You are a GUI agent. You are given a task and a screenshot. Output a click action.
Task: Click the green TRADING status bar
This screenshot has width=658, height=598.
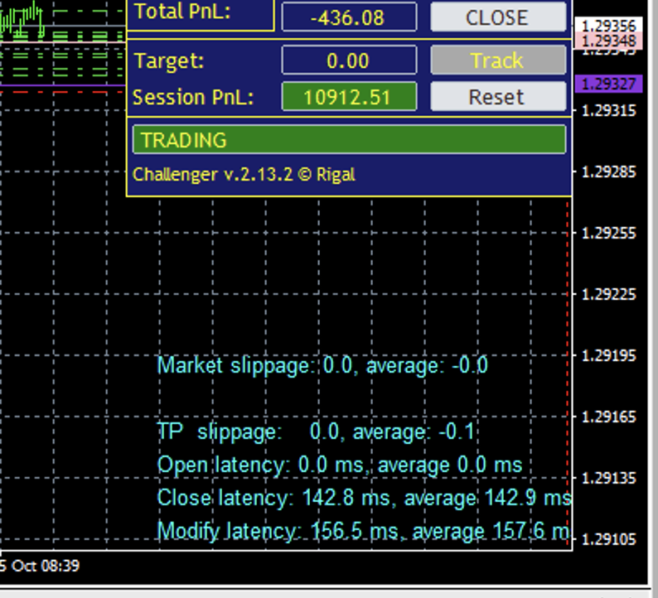(349, 140)
